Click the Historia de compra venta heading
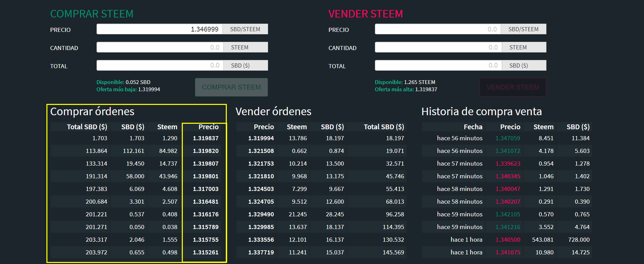The image size is (644, 264). coord(481,111)
